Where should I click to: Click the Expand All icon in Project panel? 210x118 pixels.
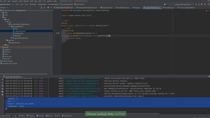point(41,8)
